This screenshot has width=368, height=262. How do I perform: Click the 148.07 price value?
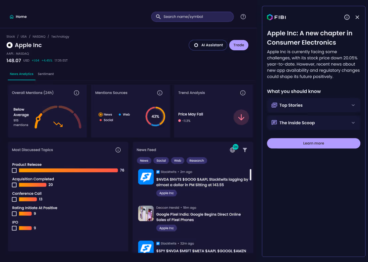pos(14,61)
